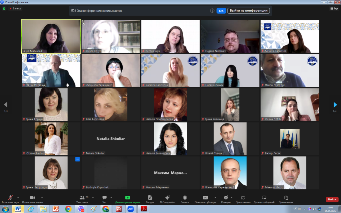Expand video options arrow beside Остановить видео
Viewport: 341px width, 213px height.
(42, 197)
